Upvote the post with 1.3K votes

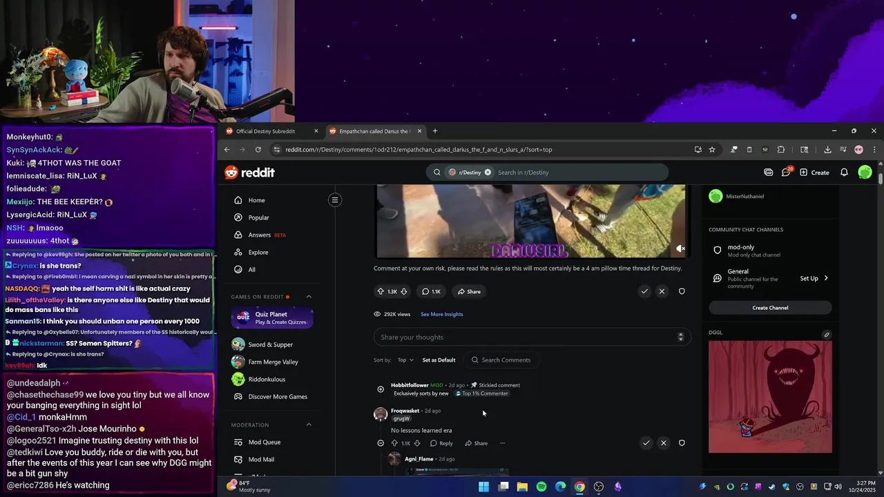pos(381,291)
